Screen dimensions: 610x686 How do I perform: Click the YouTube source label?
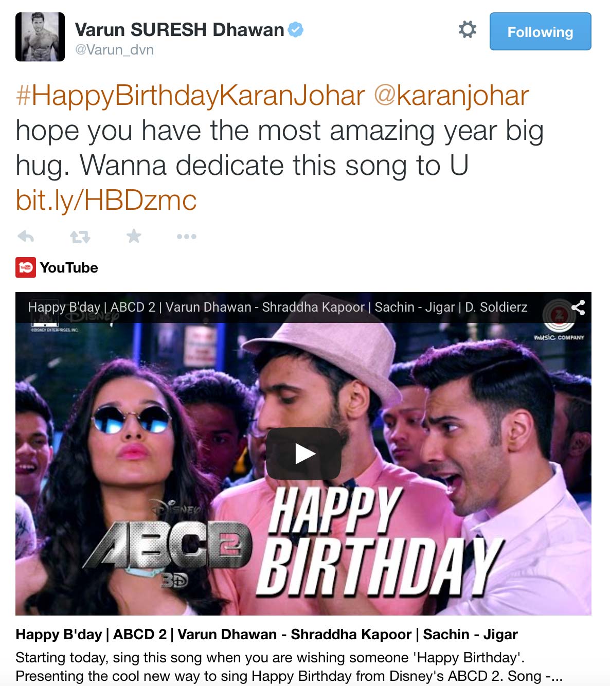tap(69, 268)
